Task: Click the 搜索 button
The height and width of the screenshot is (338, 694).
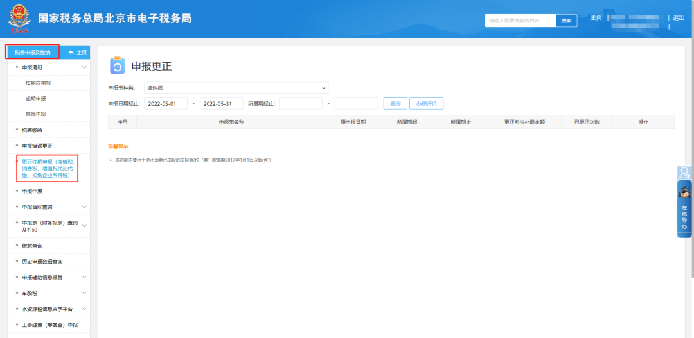Action: click(x=567, y=21)
